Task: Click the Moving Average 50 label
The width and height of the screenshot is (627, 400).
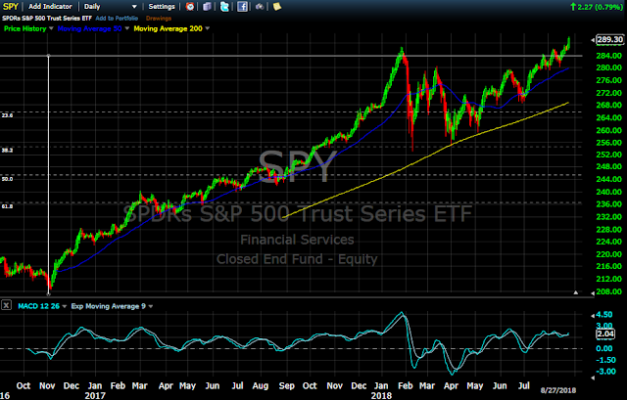Action: [x=89, y=28]
